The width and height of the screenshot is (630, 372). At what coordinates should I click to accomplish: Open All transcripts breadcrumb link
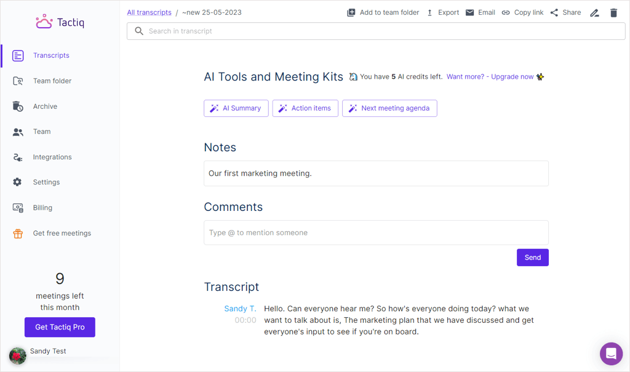click(149, 12)
